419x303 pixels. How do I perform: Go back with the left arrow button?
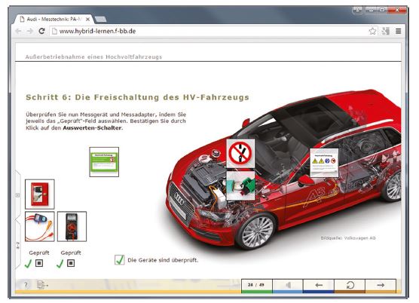[x=319, y=285]
